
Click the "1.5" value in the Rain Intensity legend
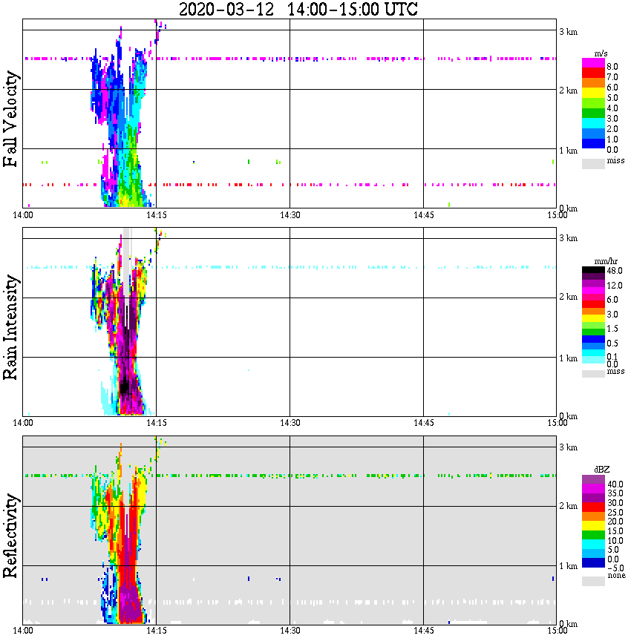[612, 329]
